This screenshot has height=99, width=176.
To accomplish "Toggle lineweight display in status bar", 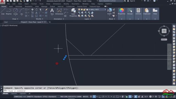I will coord(123,97).
